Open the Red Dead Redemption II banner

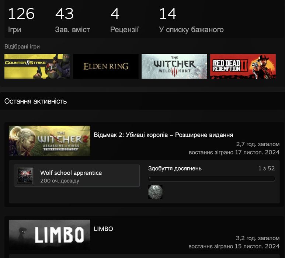pyautogui.click(x=243, y=66)
